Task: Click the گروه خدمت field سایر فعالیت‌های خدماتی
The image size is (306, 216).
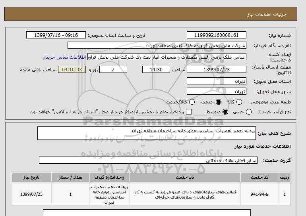Action: (x=148, y=161)
